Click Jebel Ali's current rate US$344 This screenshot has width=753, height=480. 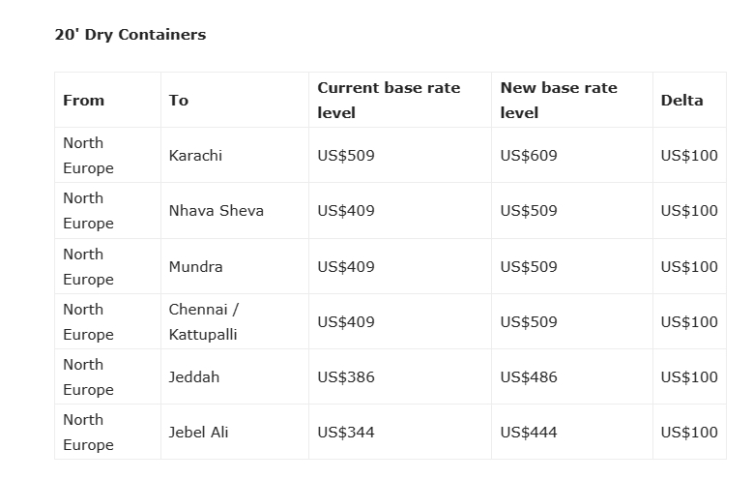pos(346,433)
